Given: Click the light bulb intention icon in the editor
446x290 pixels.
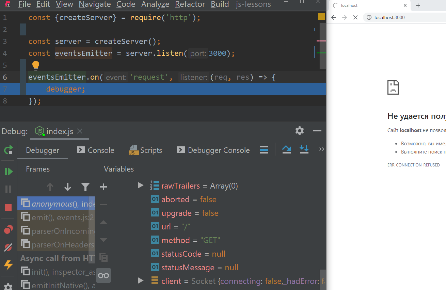Looking at the screenshot, I should coord(35,65).
